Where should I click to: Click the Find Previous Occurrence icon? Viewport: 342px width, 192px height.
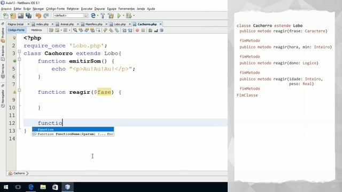81,30
